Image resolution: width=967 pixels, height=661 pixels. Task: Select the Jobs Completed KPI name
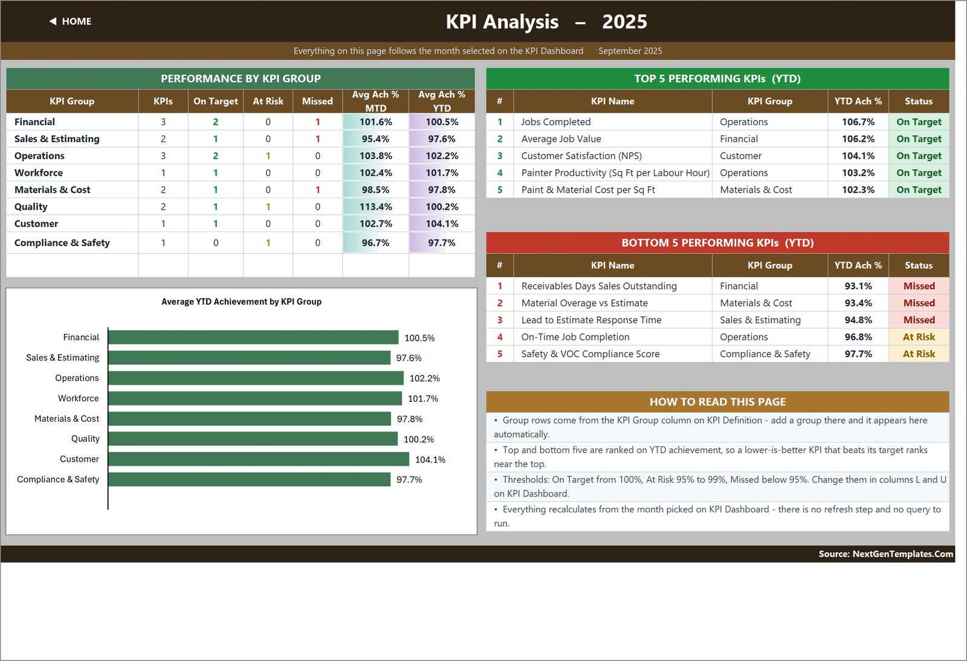[556, 122]
